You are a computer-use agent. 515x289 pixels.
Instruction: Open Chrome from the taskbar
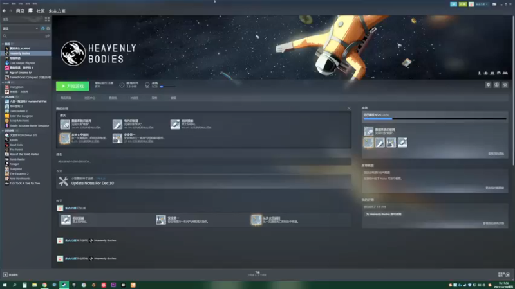44,285
